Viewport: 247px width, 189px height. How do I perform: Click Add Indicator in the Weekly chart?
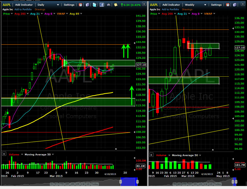tap(171, 5)
